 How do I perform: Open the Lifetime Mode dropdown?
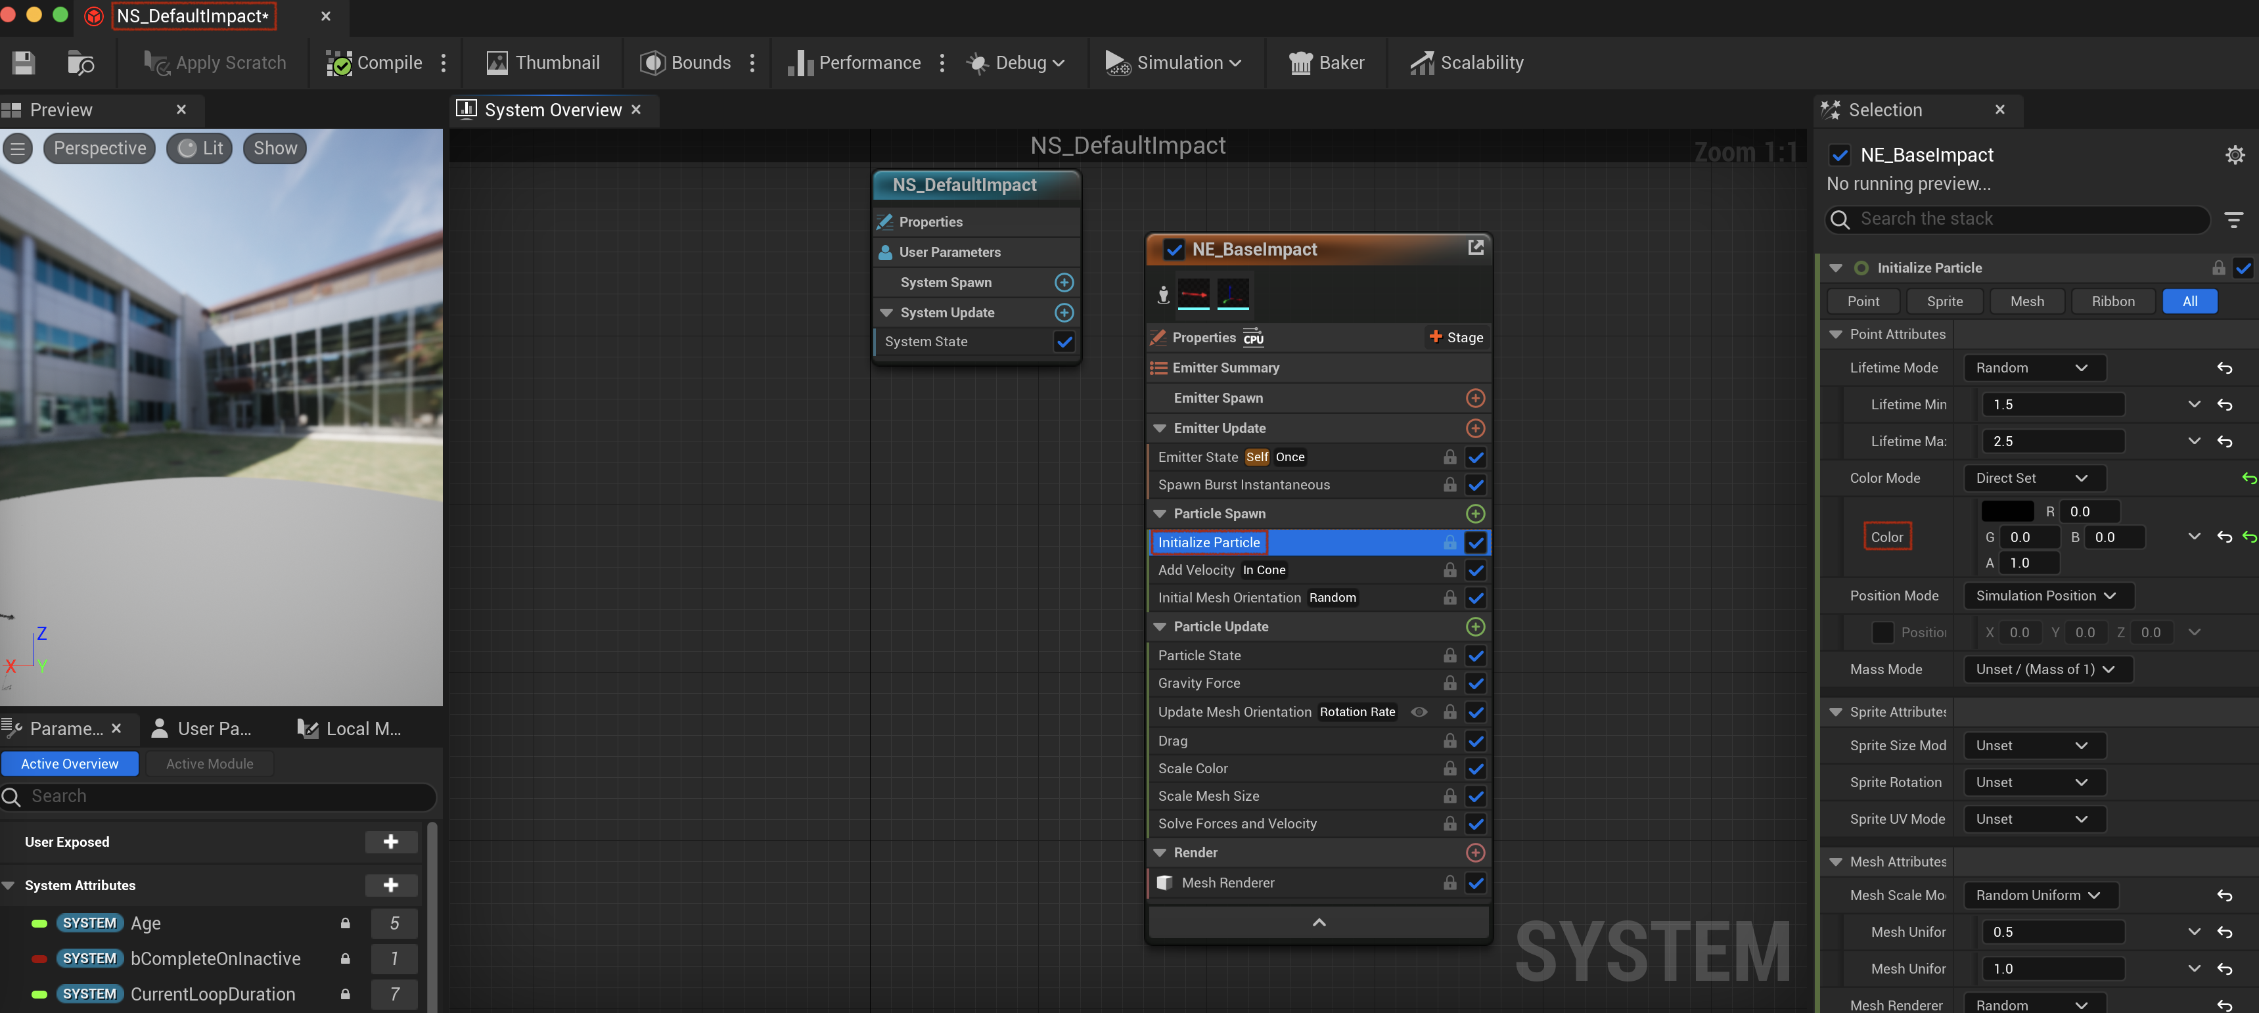tap(2034, 367)
